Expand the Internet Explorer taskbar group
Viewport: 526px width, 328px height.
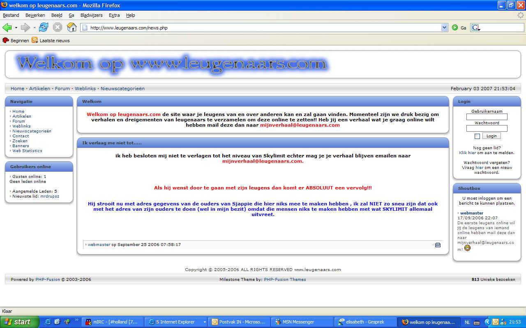point(205,322)
